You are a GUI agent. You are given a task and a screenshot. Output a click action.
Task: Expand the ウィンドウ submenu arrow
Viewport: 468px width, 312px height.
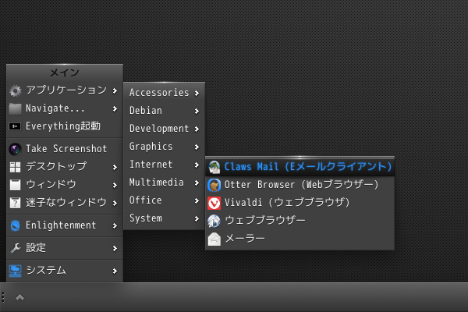click(x=115, y=186)
